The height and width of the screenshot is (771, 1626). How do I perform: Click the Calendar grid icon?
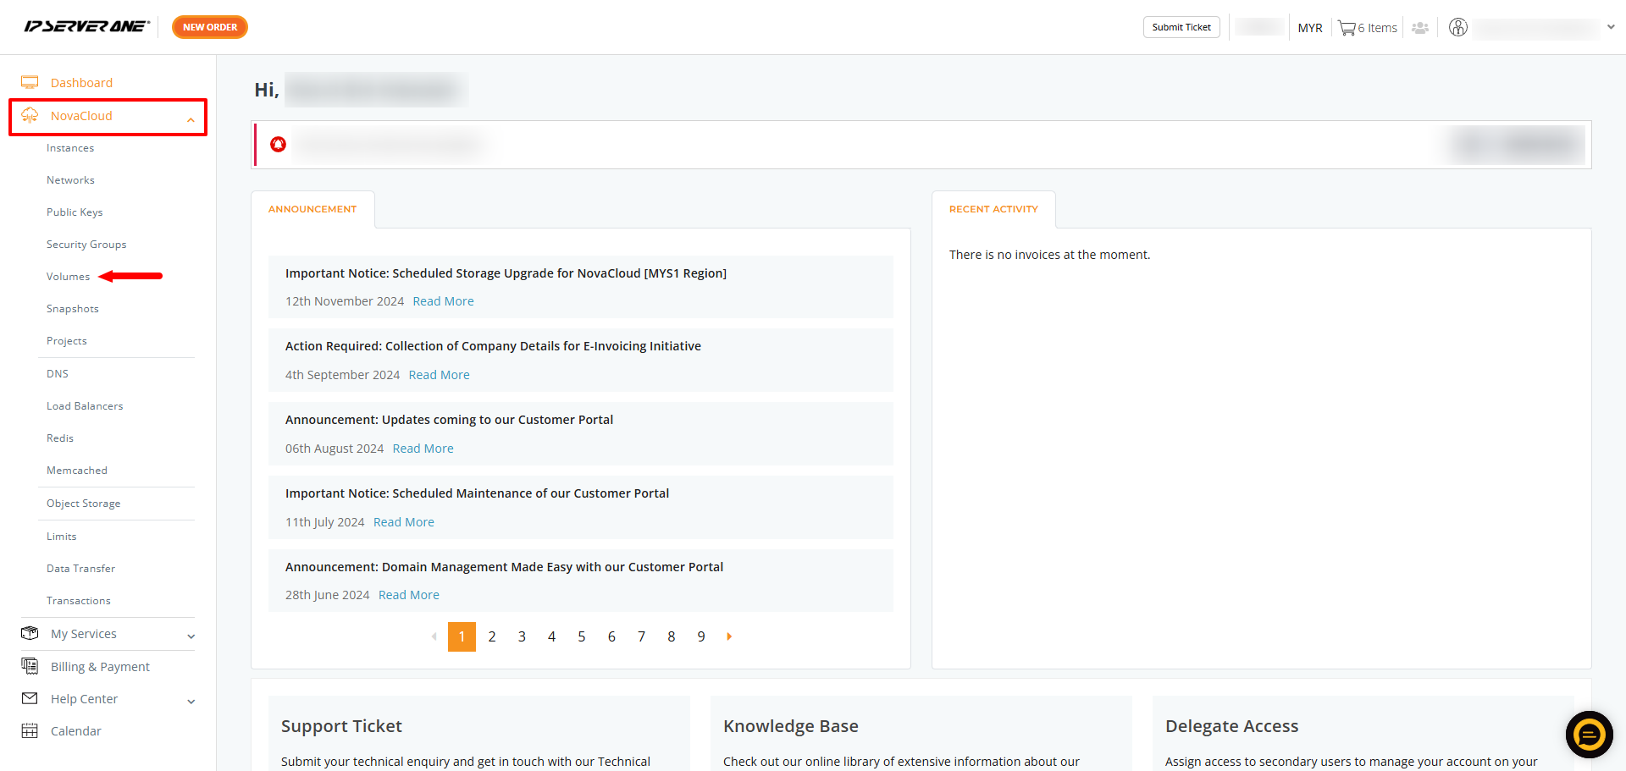click(x=30, y=730)
